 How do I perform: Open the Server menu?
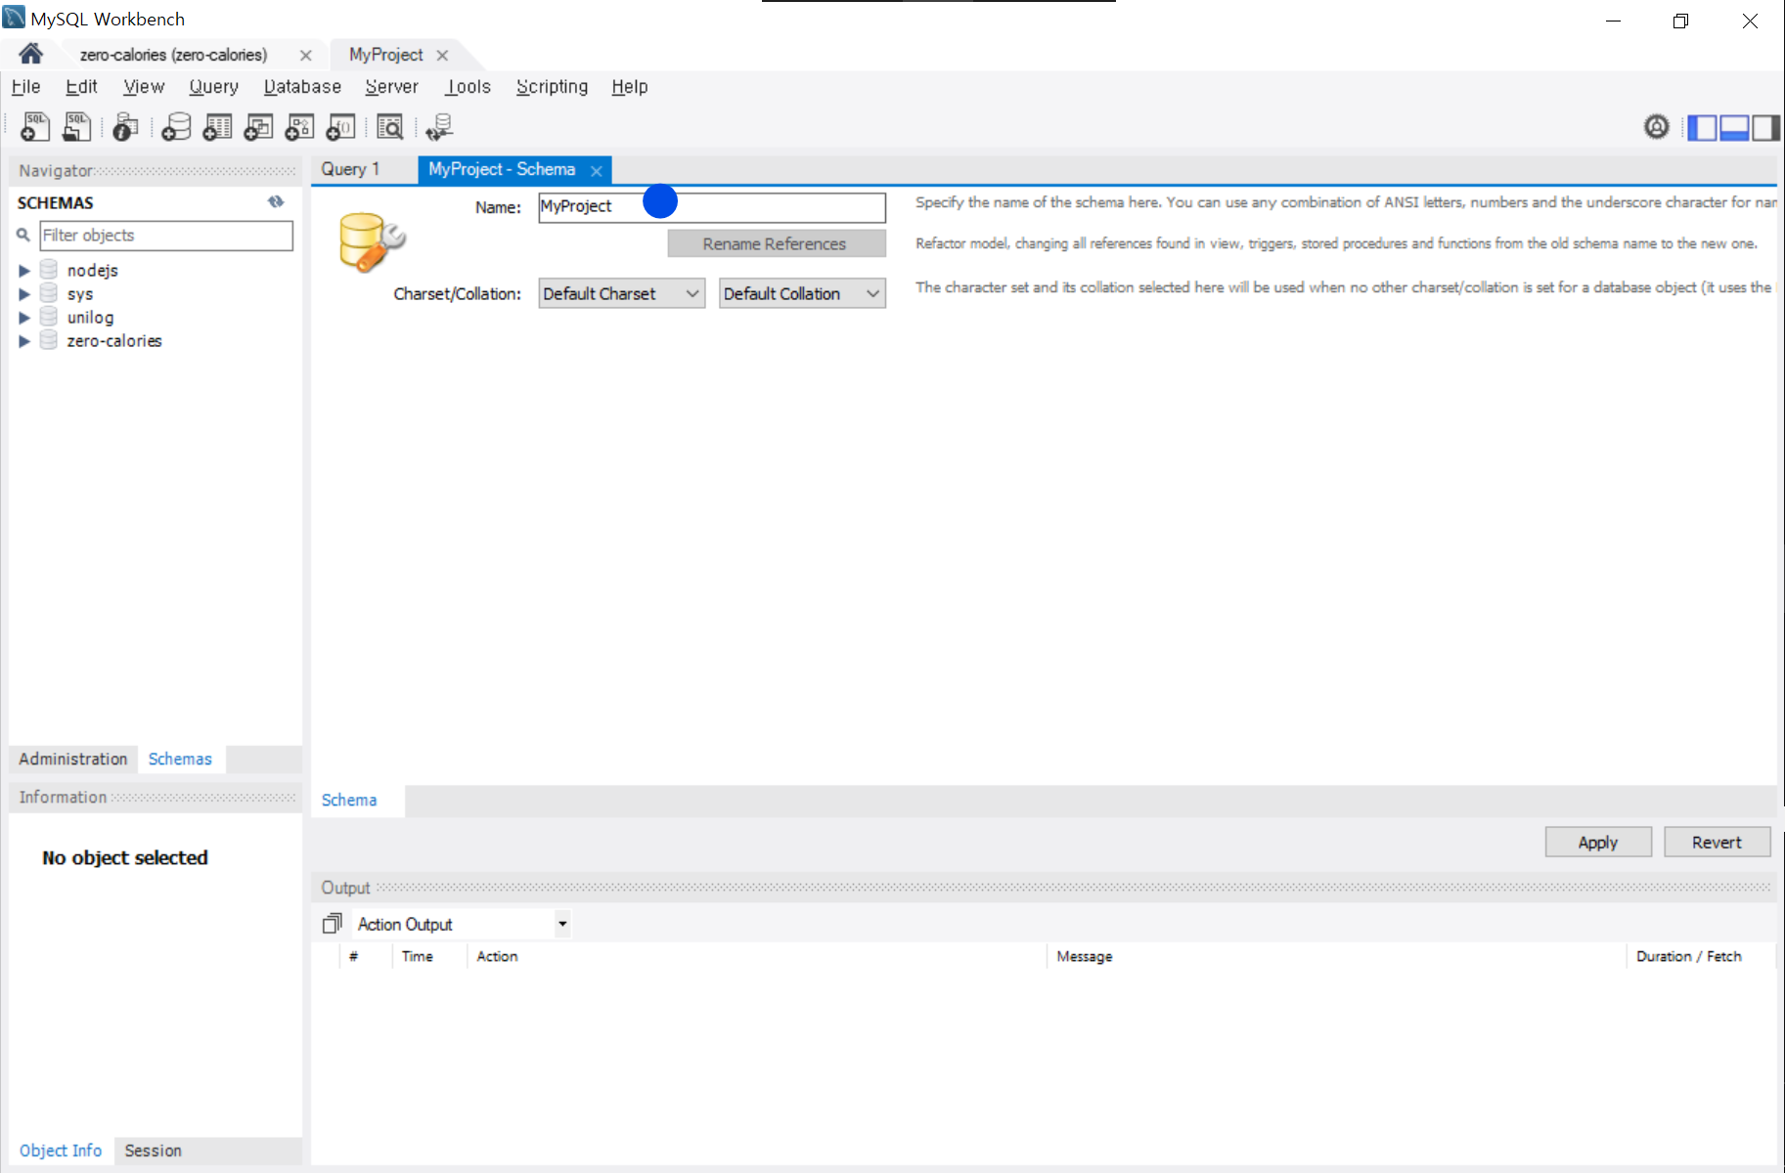coord(391,86)
